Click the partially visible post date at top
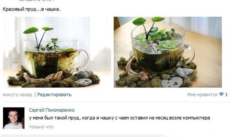The height and width of the screenshot is (137, 230). click(37, 1)
